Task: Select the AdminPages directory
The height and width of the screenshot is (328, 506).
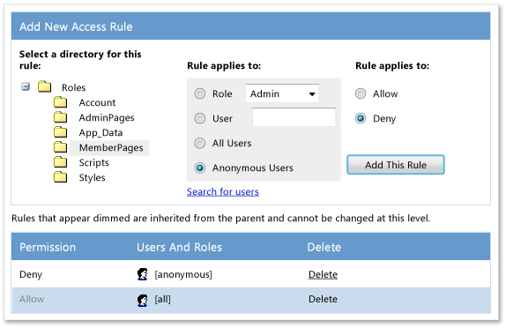Action: 107,118
